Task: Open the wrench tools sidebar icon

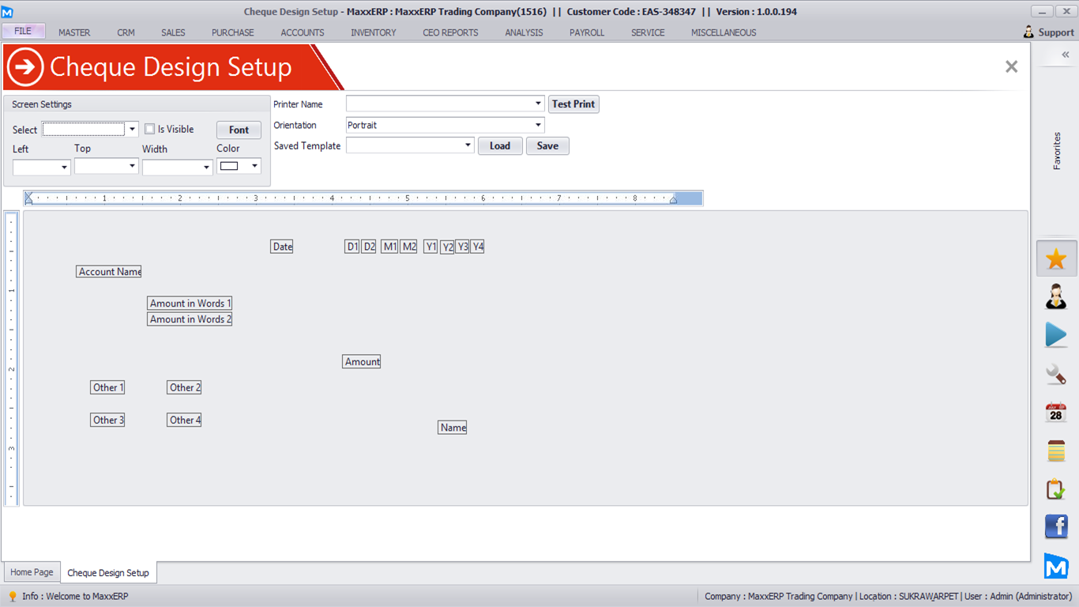Action: click(x=1056, y=374)
